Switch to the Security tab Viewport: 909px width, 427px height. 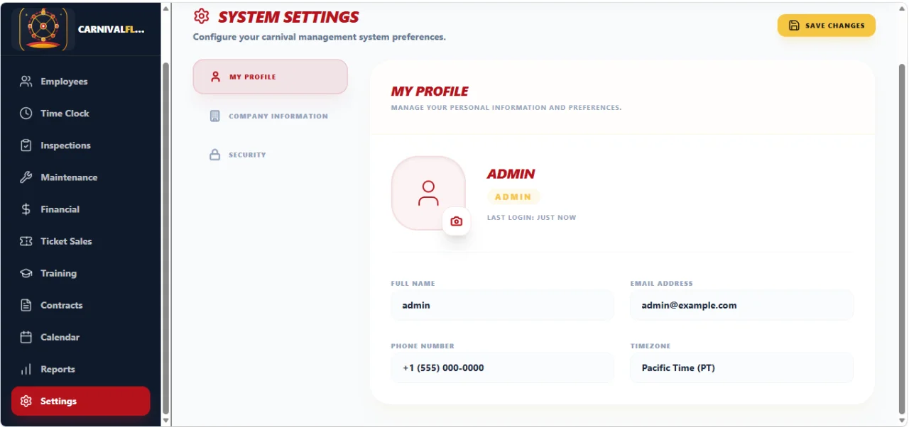[270, 155]
